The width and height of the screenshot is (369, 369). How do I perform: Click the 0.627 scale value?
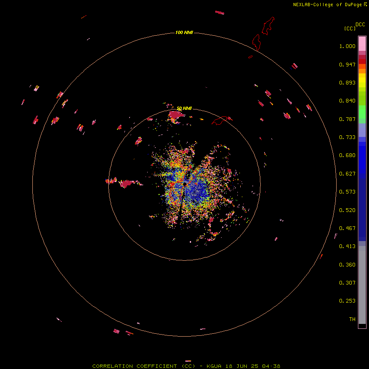[x=347, y=174]
